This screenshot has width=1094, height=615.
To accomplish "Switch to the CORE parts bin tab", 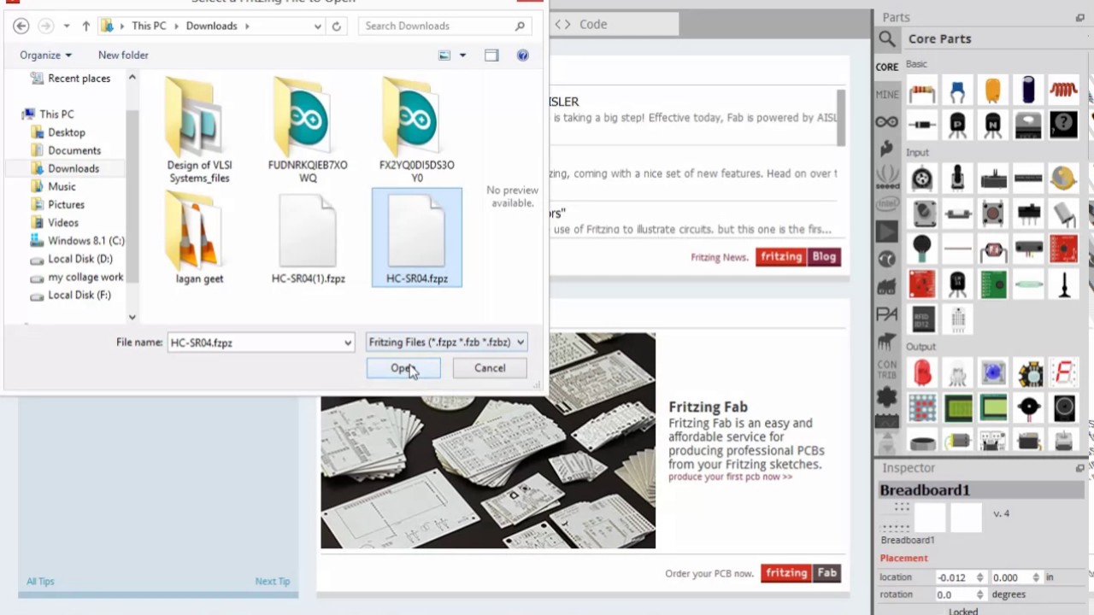I will pos(886,67).
